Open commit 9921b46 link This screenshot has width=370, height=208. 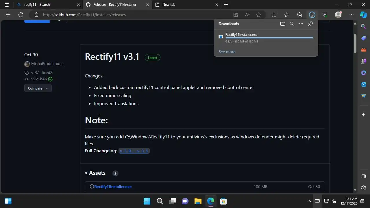point(39,79)
